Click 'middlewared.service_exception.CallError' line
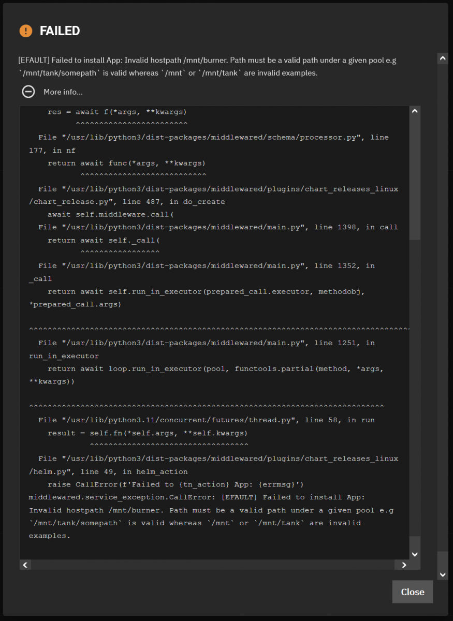The height and width of the screenshot is (621, 453). tap(197, 497)
